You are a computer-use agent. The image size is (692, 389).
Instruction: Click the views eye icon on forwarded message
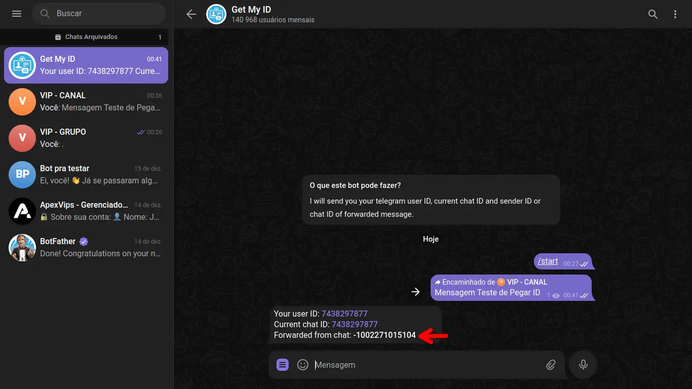[556, 295]
